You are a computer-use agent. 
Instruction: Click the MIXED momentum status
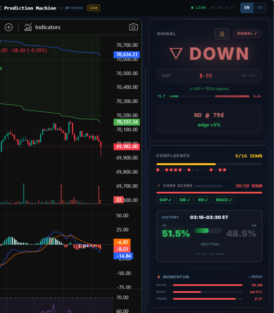(255, 277)
